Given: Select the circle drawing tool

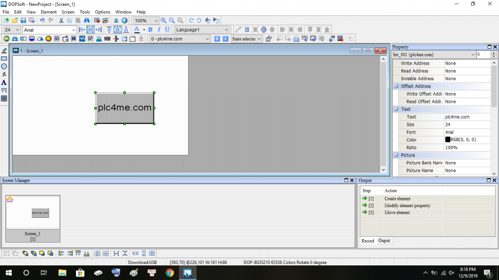Looking at the screenshot, I should click(x=4, y=67).
